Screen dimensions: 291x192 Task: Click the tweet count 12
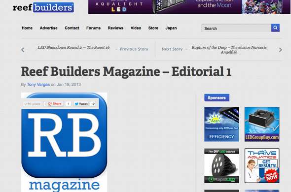(x=93, y=104)
